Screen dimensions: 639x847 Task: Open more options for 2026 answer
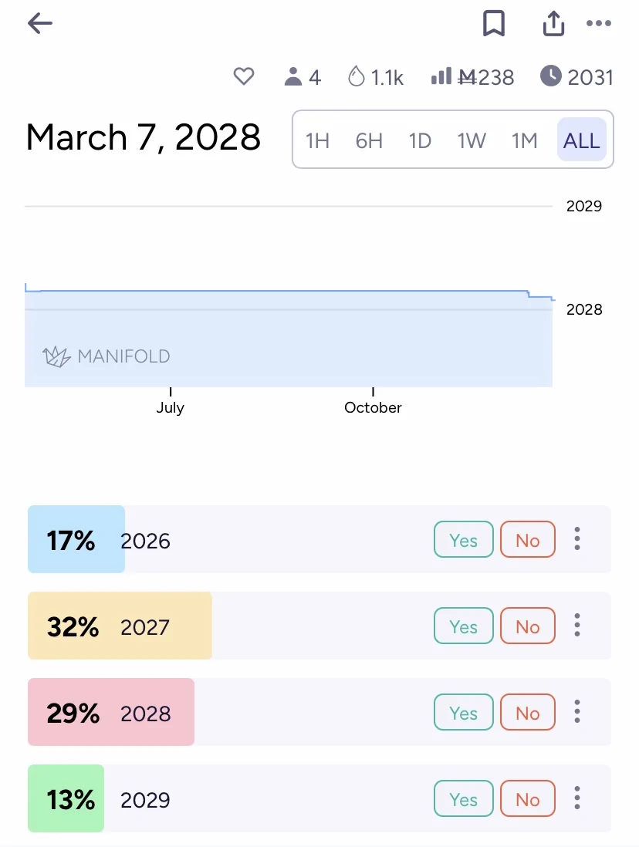[x=577, y=539]
